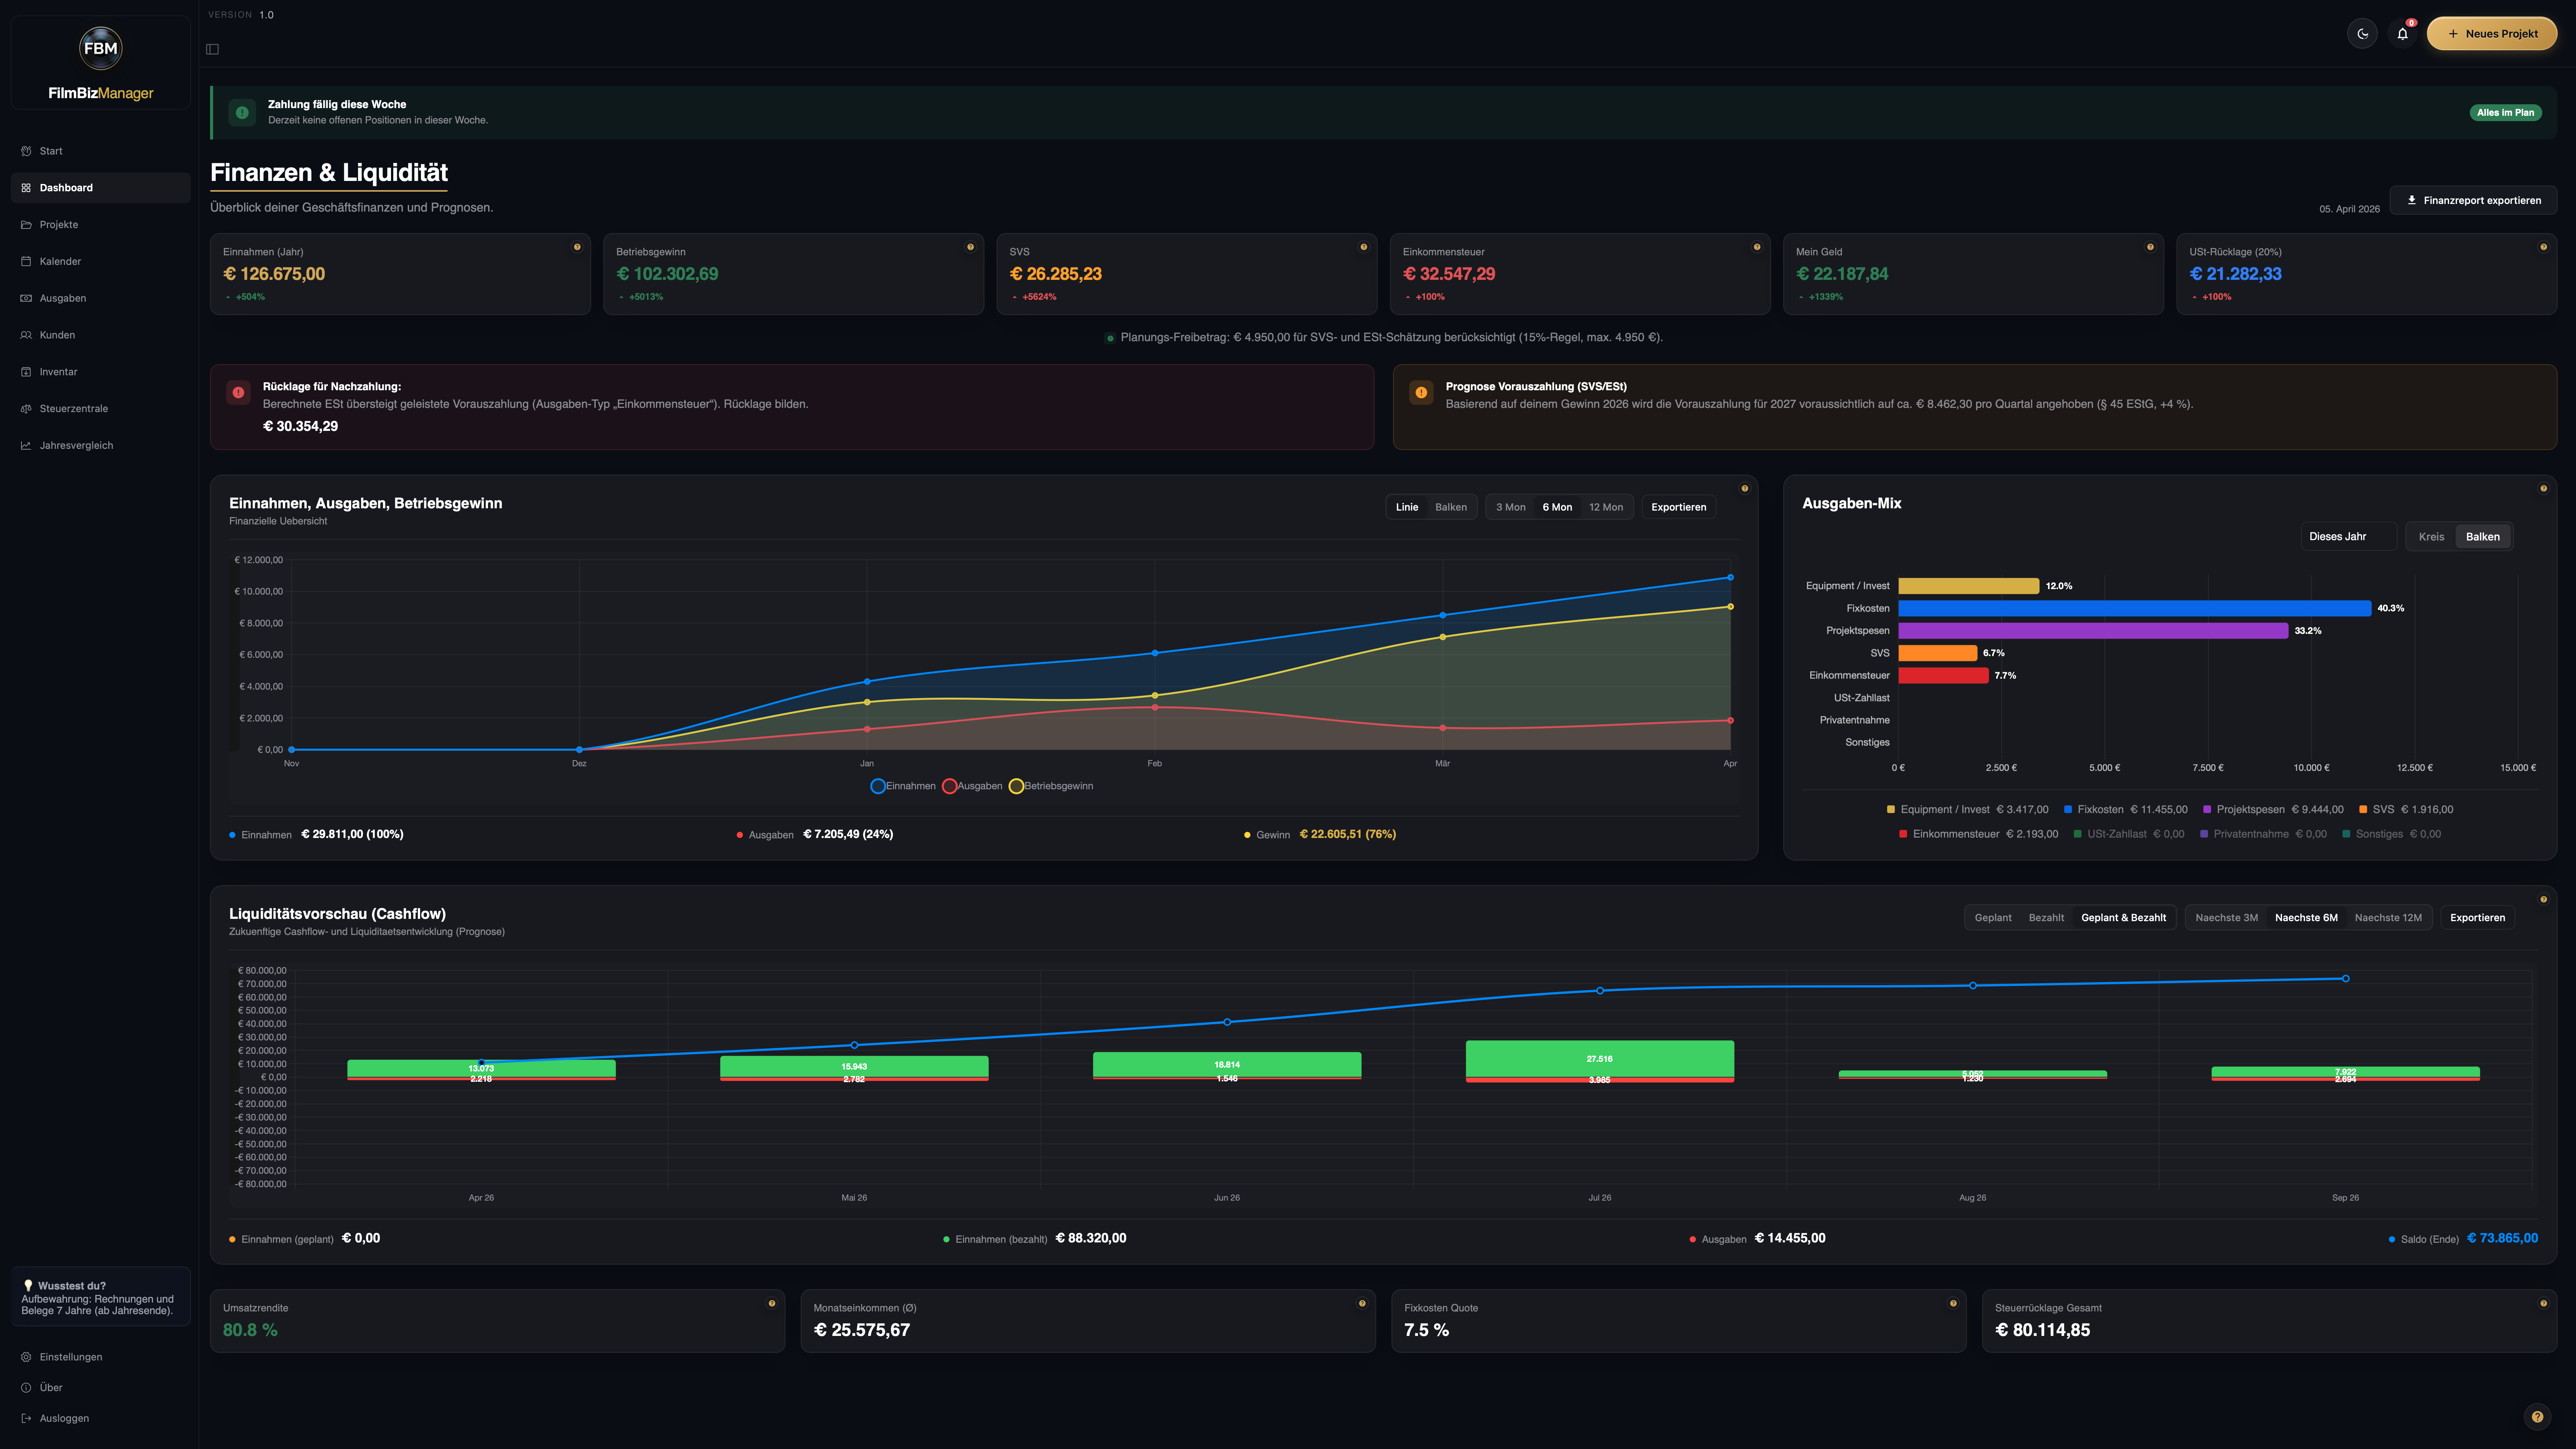Show only Geplant cashflow
This screenshot has height=1449, width=2576.
coord(1992,918)
